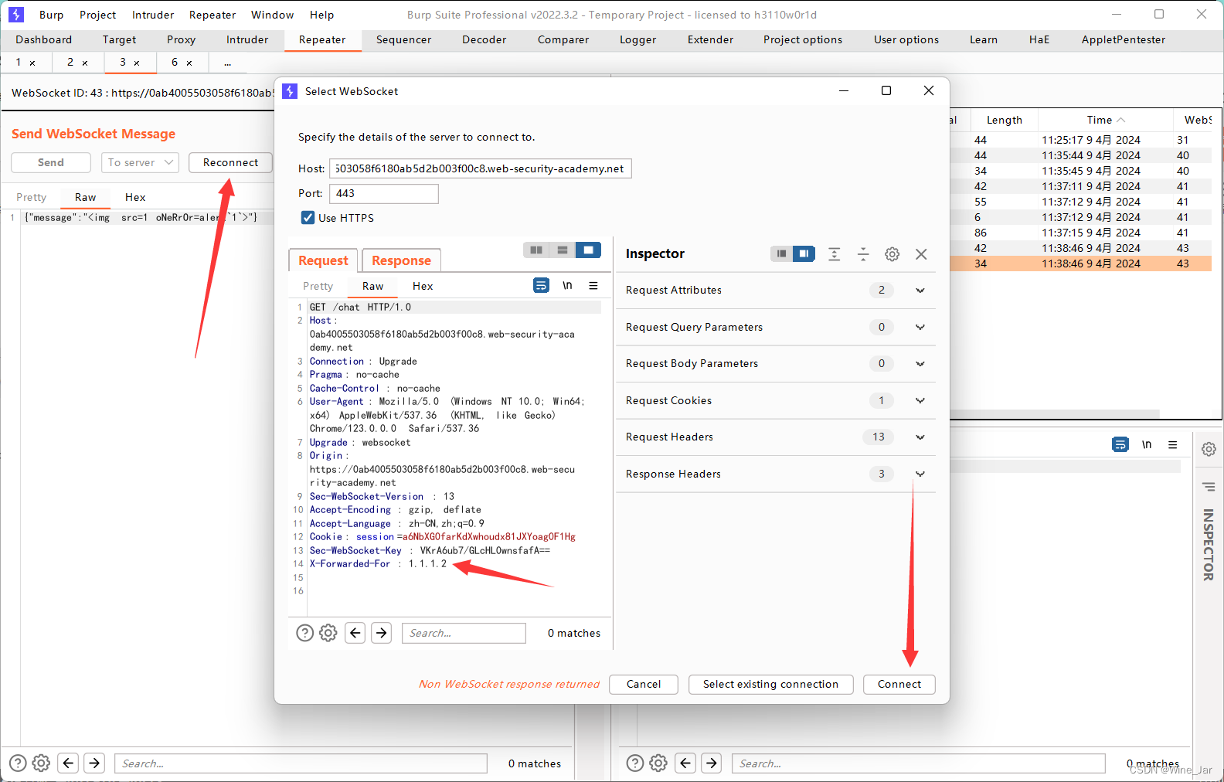Open more Repeater tabs ellipsis
Viewport: 1224px width, 782px height.
coord(227,63)
